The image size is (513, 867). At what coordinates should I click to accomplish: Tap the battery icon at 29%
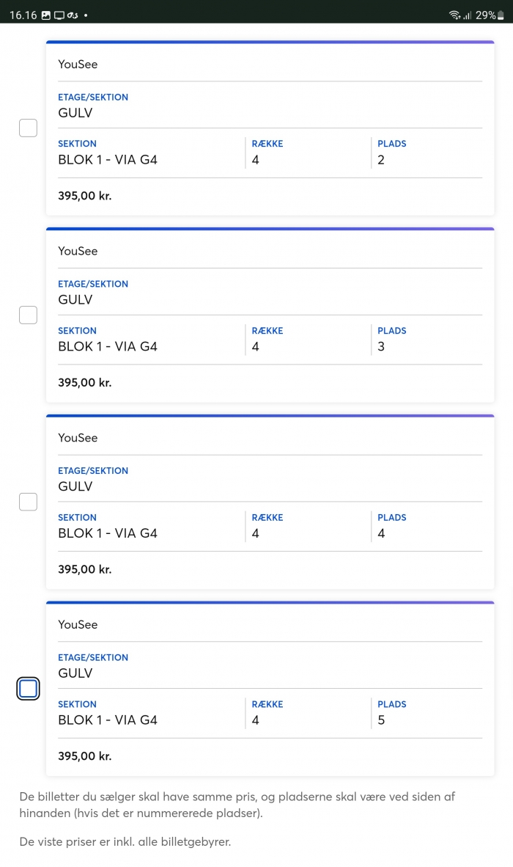point(501,15)
